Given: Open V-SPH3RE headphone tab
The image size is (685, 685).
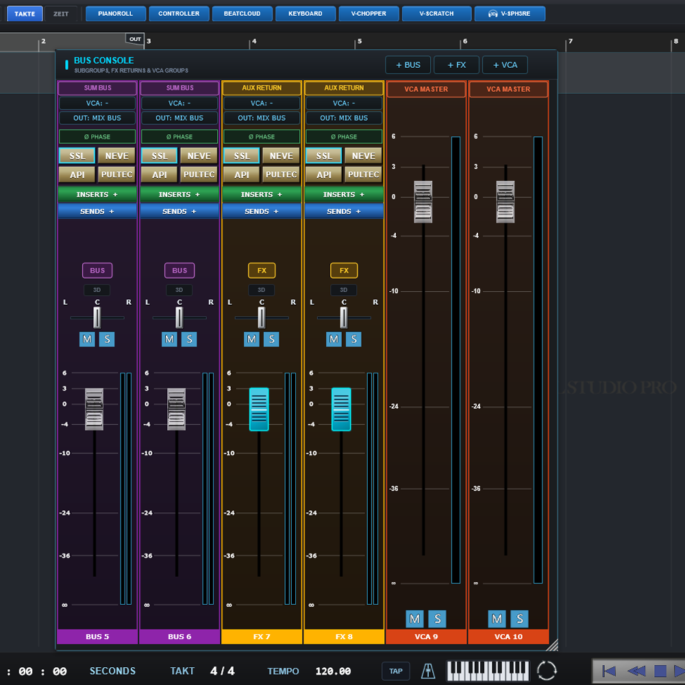Looking at the screenshot, I should 510,14.
